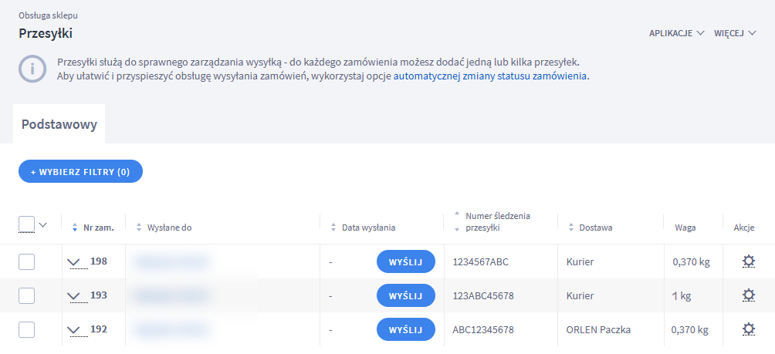This screenshot has width=775, height=354.
Task: Open the WIĘCEJ menu
Action: point(734,33)
